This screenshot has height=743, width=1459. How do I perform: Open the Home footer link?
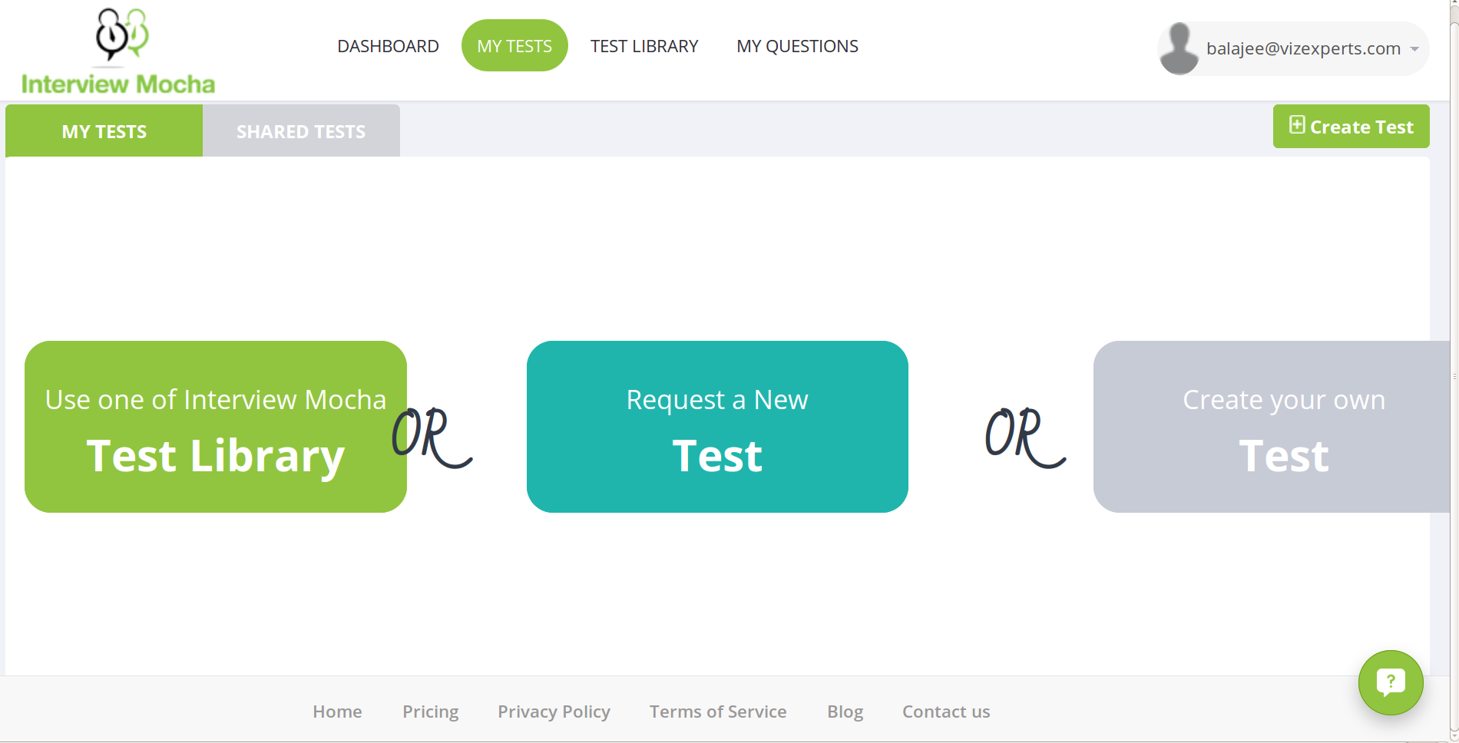[x=337, y=712]
